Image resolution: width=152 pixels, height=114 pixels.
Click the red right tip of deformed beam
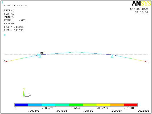146,62
